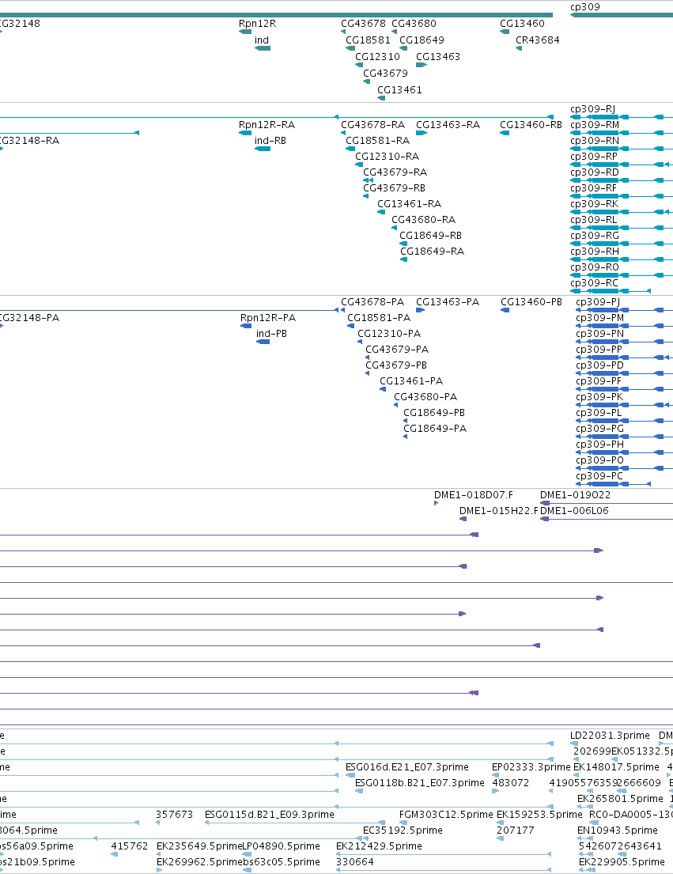673x874 pixels.
Task: Select the CR43684 gene label
Action: click(x=538, y=40)
